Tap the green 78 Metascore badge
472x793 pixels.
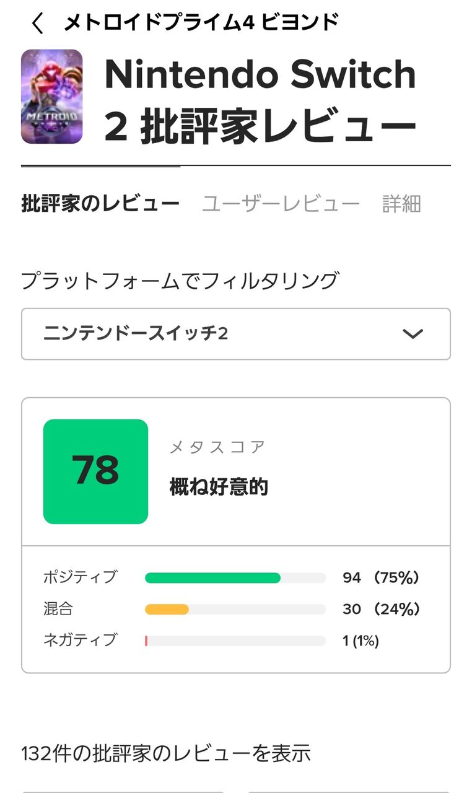[x=95, y=471]
